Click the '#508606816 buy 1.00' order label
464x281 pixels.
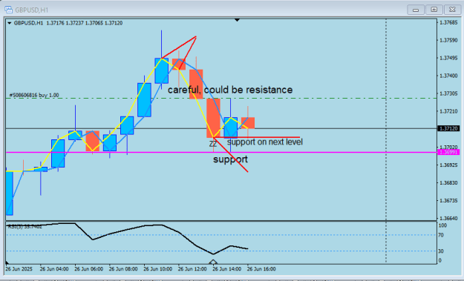34,95
